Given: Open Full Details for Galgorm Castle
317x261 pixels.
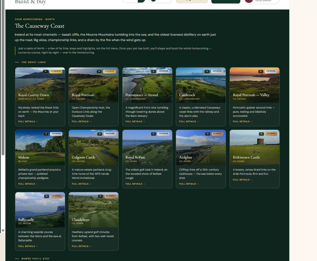Looking at the screenshot, I should pos(81,184).
